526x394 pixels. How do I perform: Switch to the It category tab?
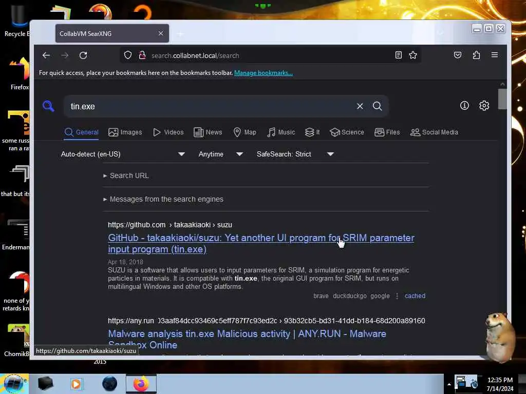click(x=312, y=132)
